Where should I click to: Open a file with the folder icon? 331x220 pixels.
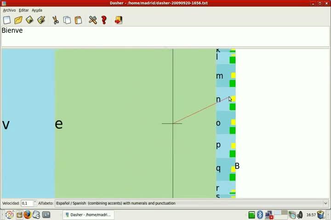click(18, 20)
